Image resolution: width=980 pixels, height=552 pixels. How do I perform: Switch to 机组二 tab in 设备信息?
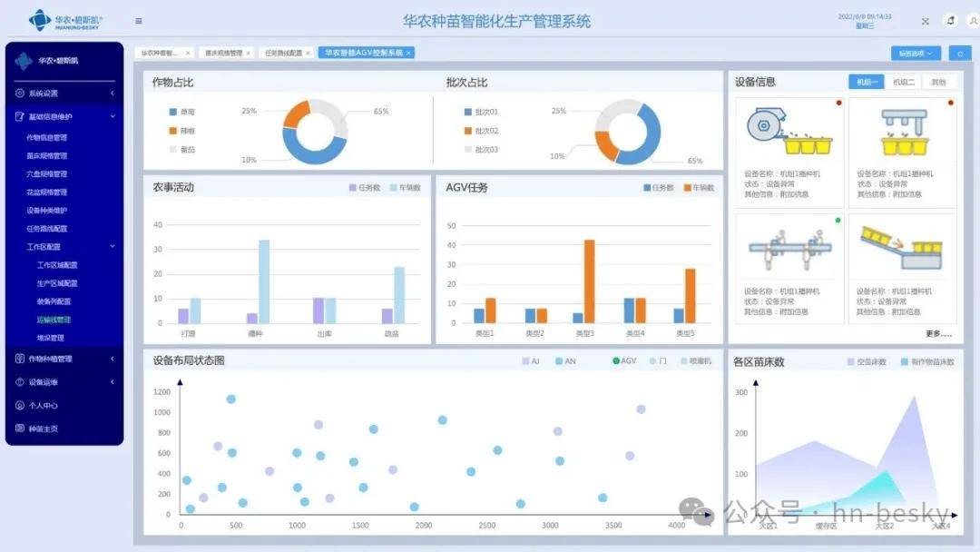pos(904,82)
